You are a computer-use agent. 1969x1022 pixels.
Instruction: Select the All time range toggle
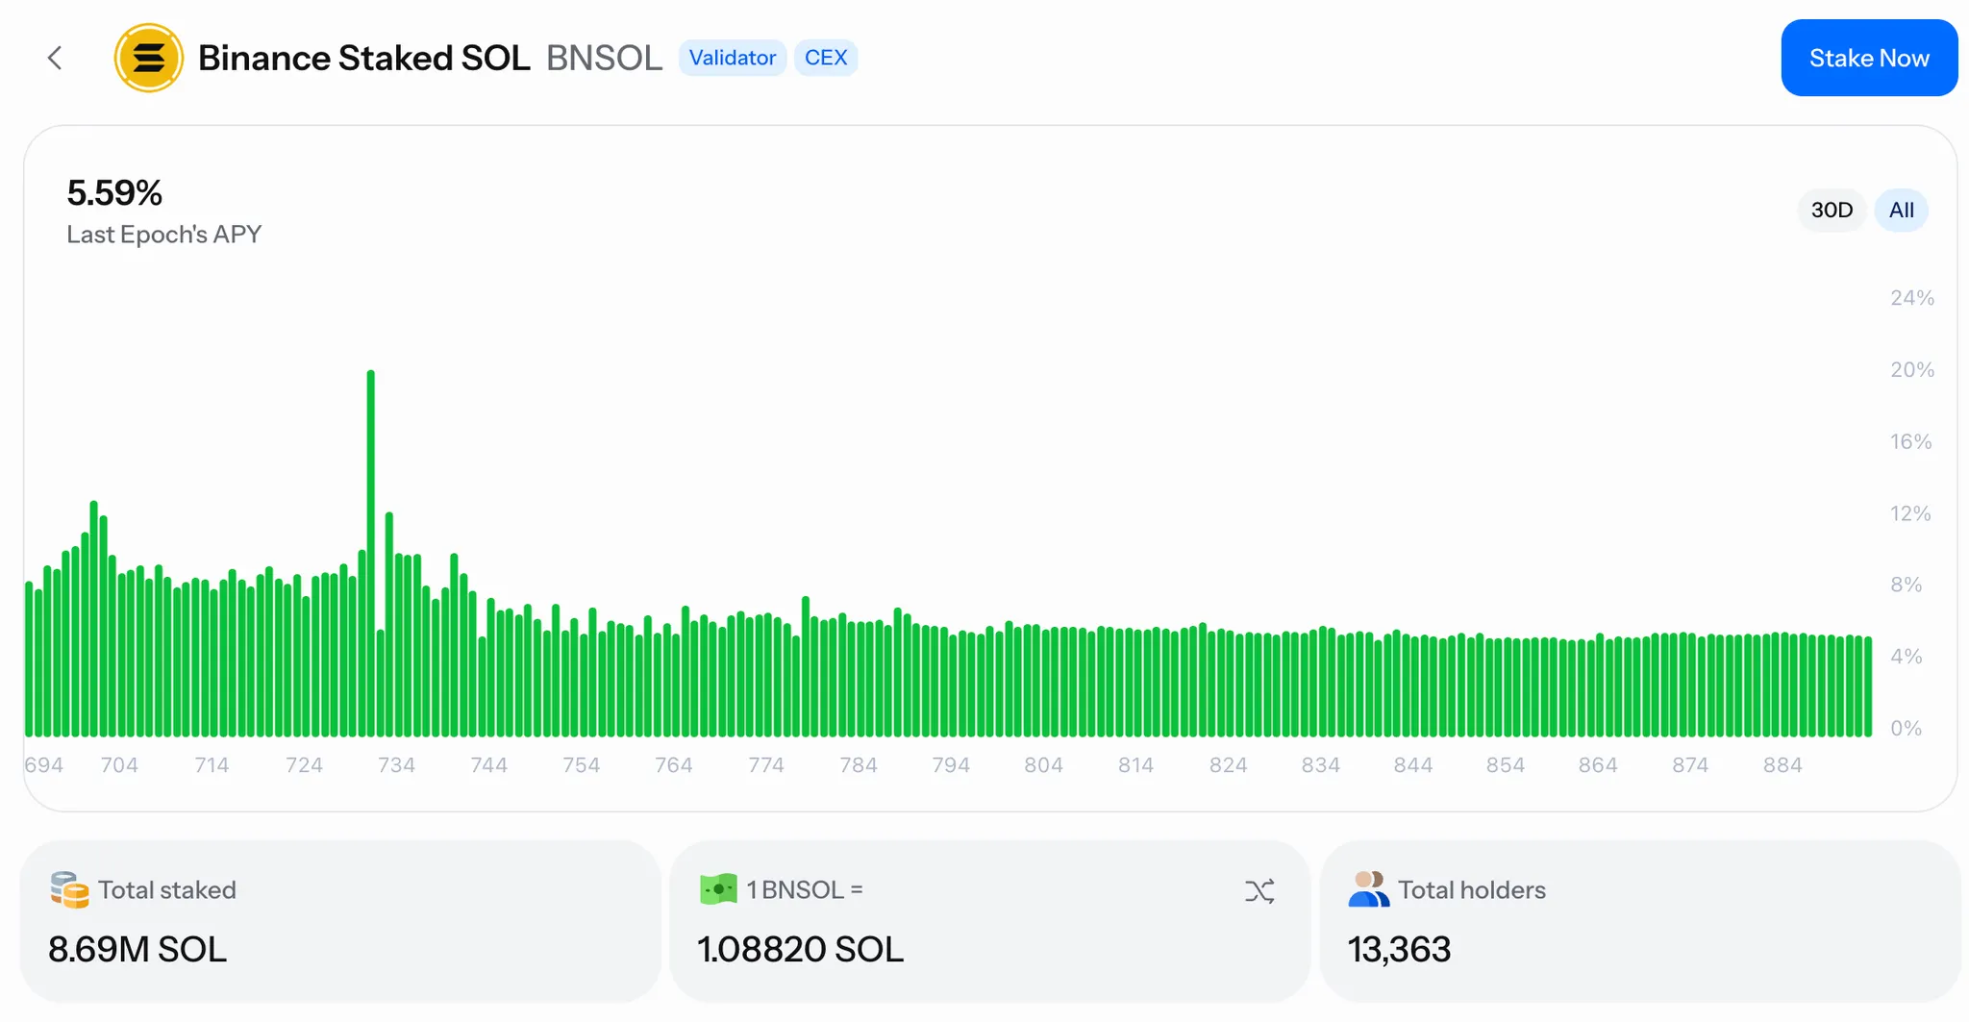point(1901,211)
